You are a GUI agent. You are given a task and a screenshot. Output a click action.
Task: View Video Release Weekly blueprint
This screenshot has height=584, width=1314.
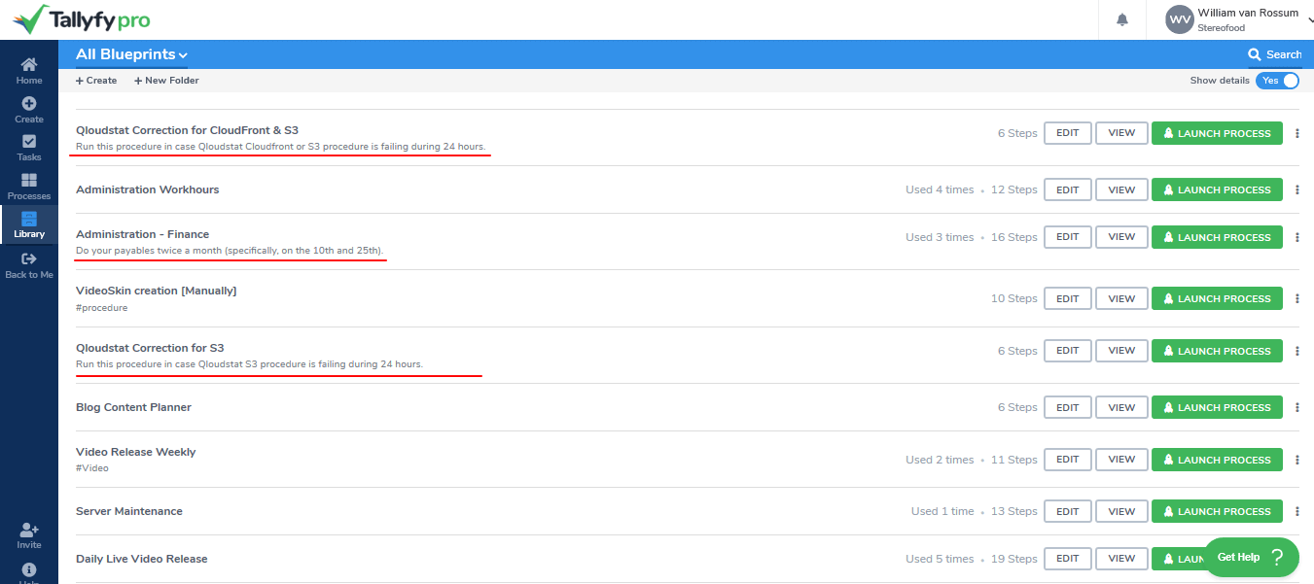click(x=1121, y=460)
